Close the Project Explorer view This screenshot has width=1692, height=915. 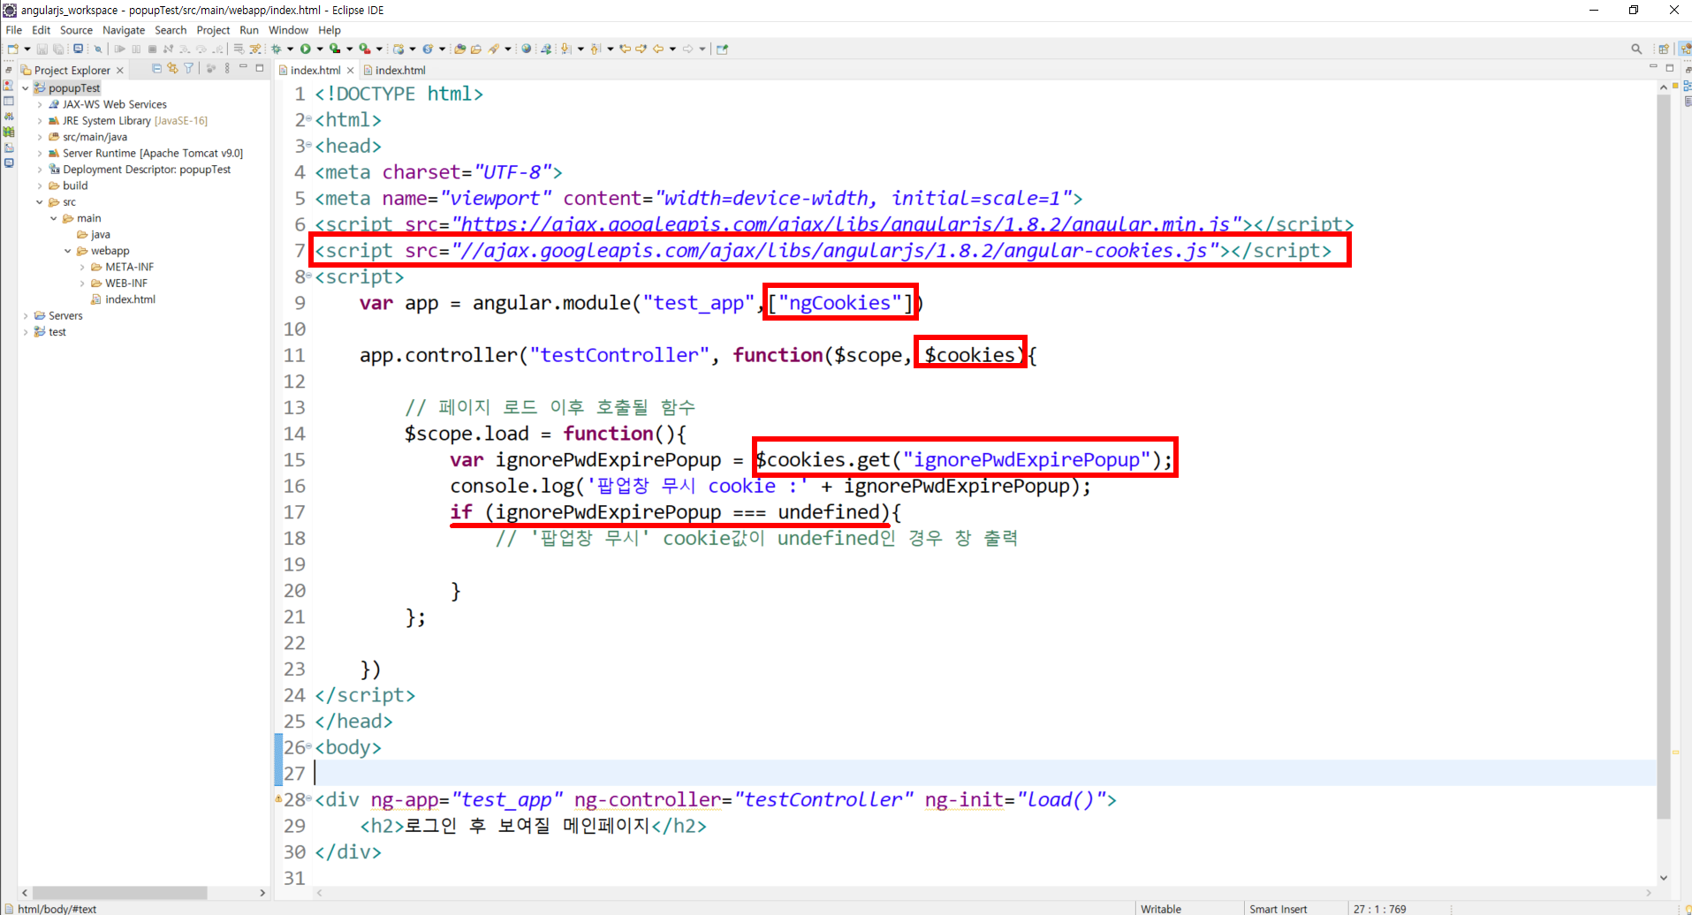120,70
